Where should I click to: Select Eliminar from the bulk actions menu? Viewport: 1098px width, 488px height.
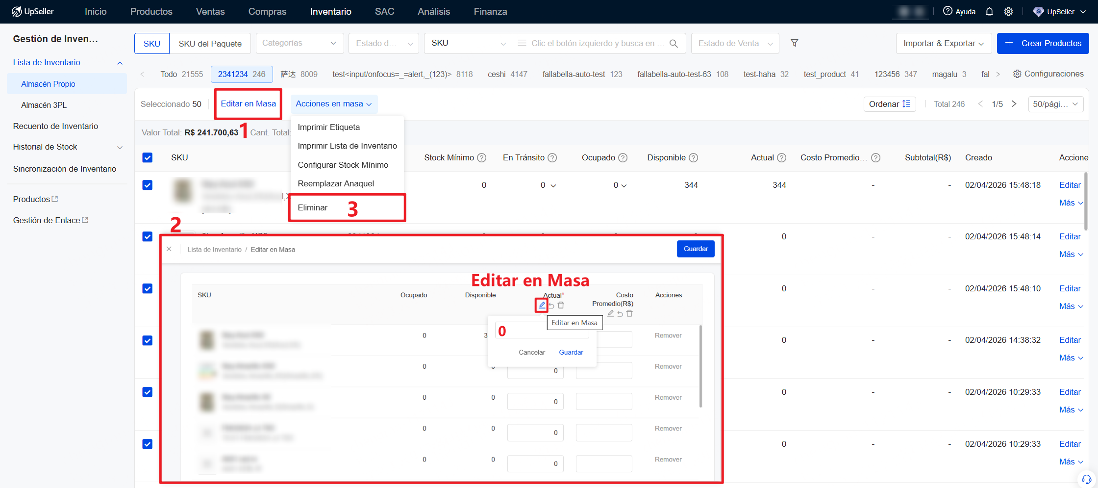[x=313, y=207]
